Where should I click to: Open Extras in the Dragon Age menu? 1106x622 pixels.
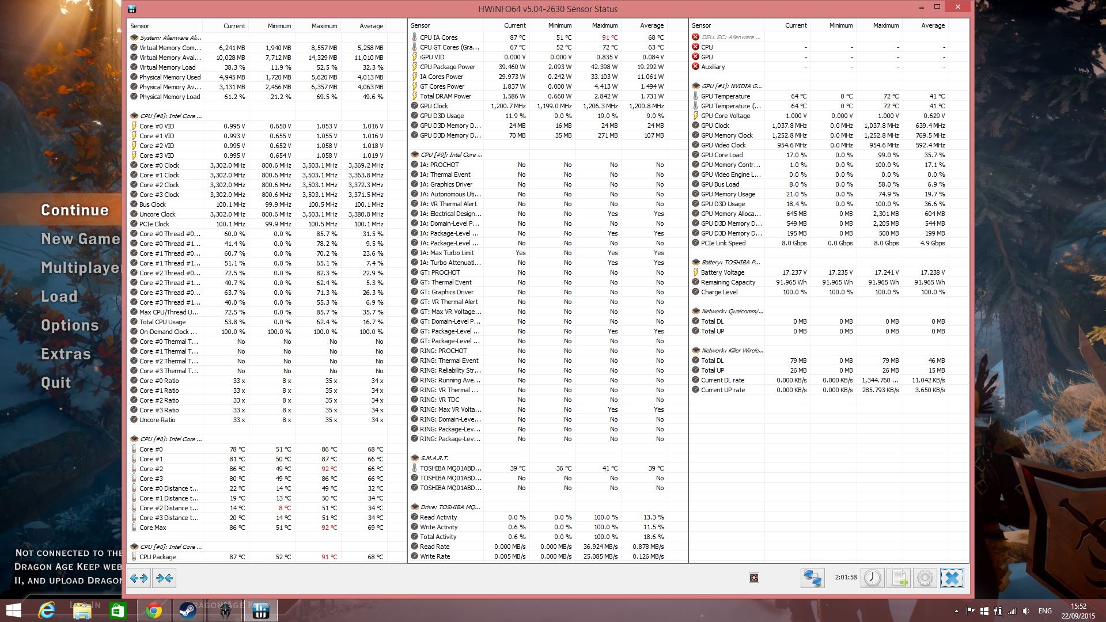(66, 354)
